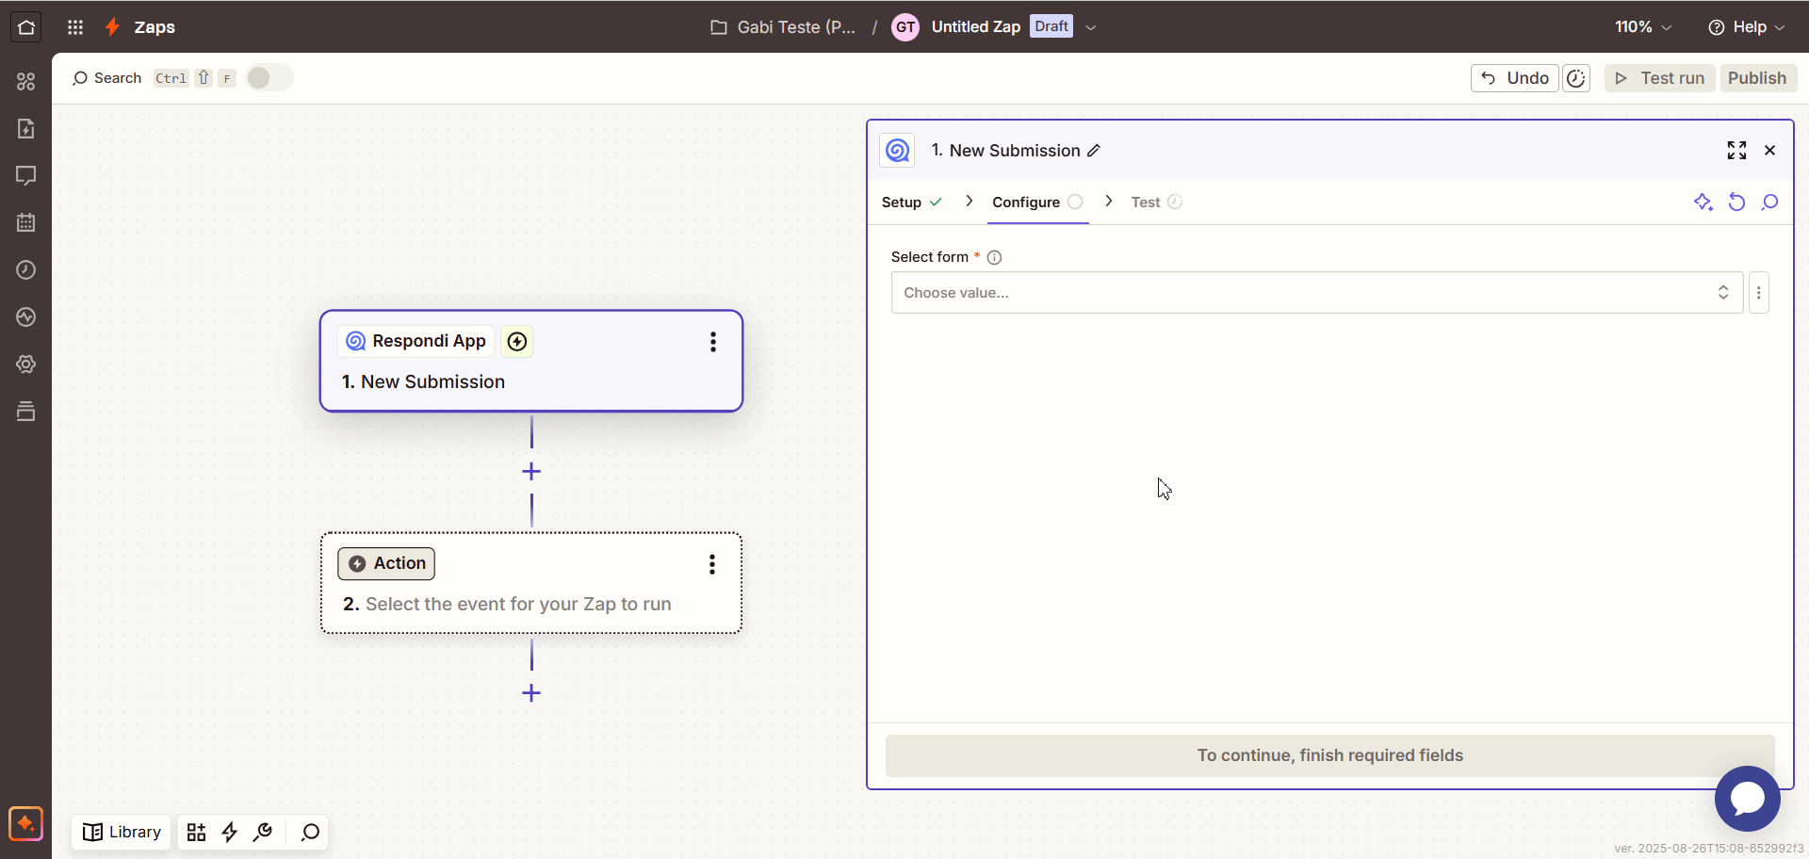Image resolution: width=1809 pixels, height=859 pixels.
Task: Switch to the Setup tab
Action: point(912,202)
